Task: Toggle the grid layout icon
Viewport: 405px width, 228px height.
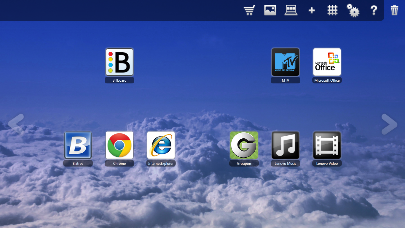Action: pos(332,10)
